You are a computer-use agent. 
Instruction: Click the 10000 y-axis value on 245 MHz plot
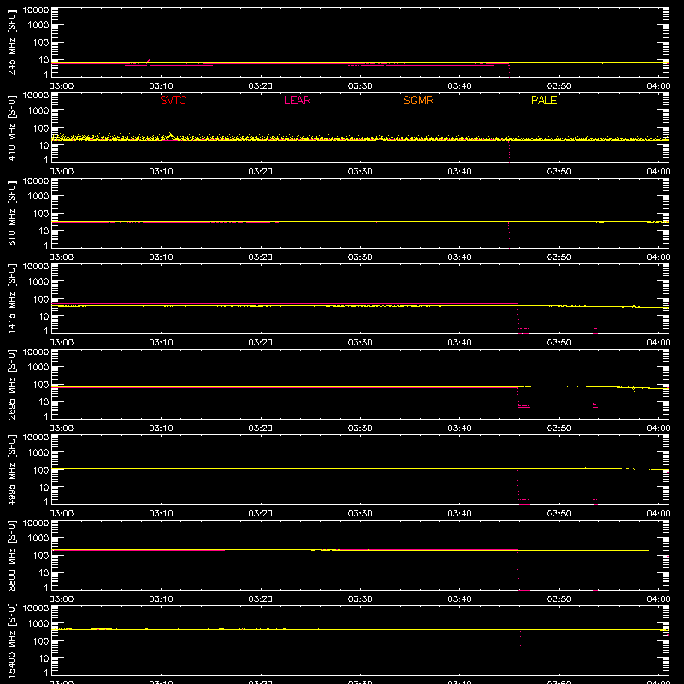(36, 10)
